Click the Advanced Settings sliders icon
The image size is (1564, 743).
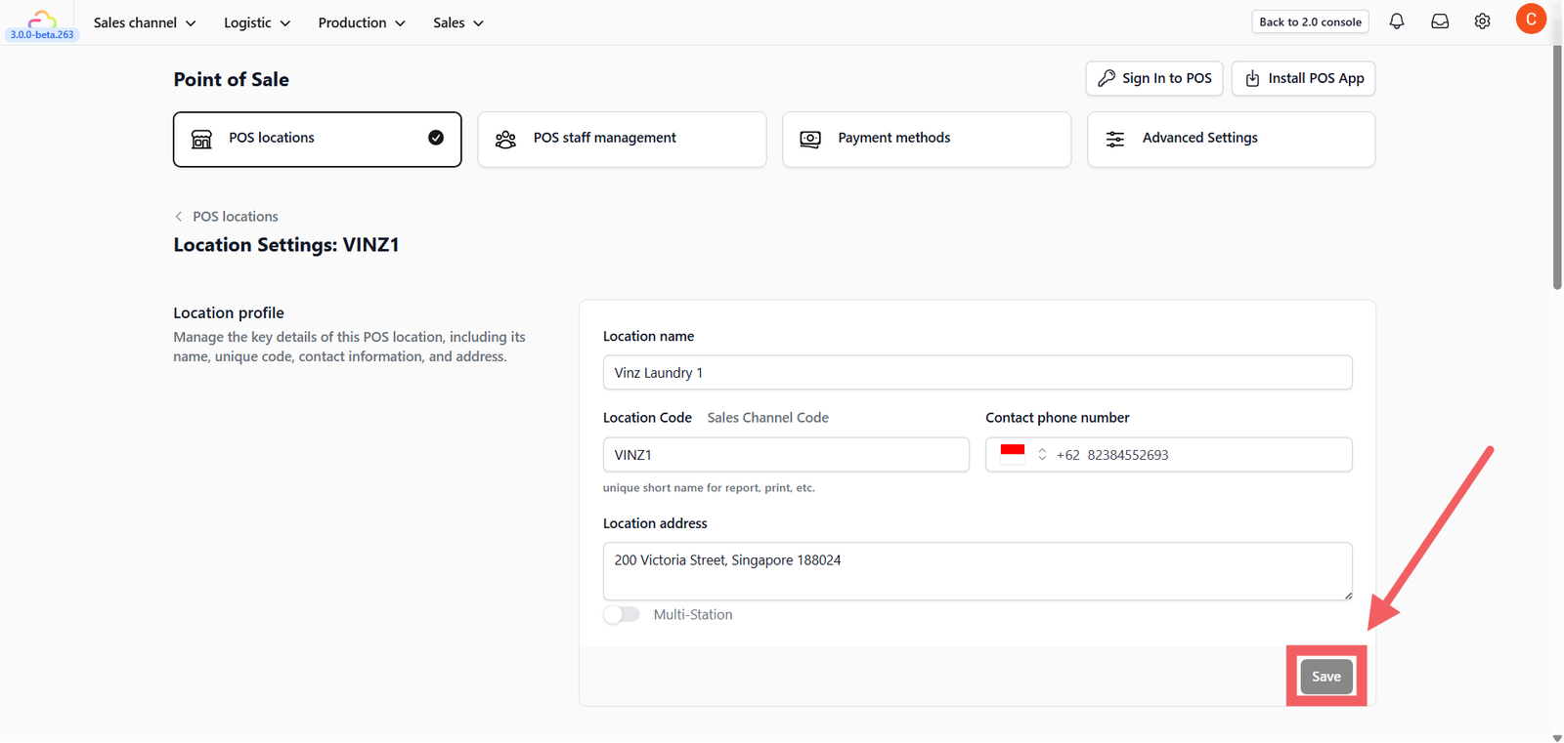(1115, 140)
